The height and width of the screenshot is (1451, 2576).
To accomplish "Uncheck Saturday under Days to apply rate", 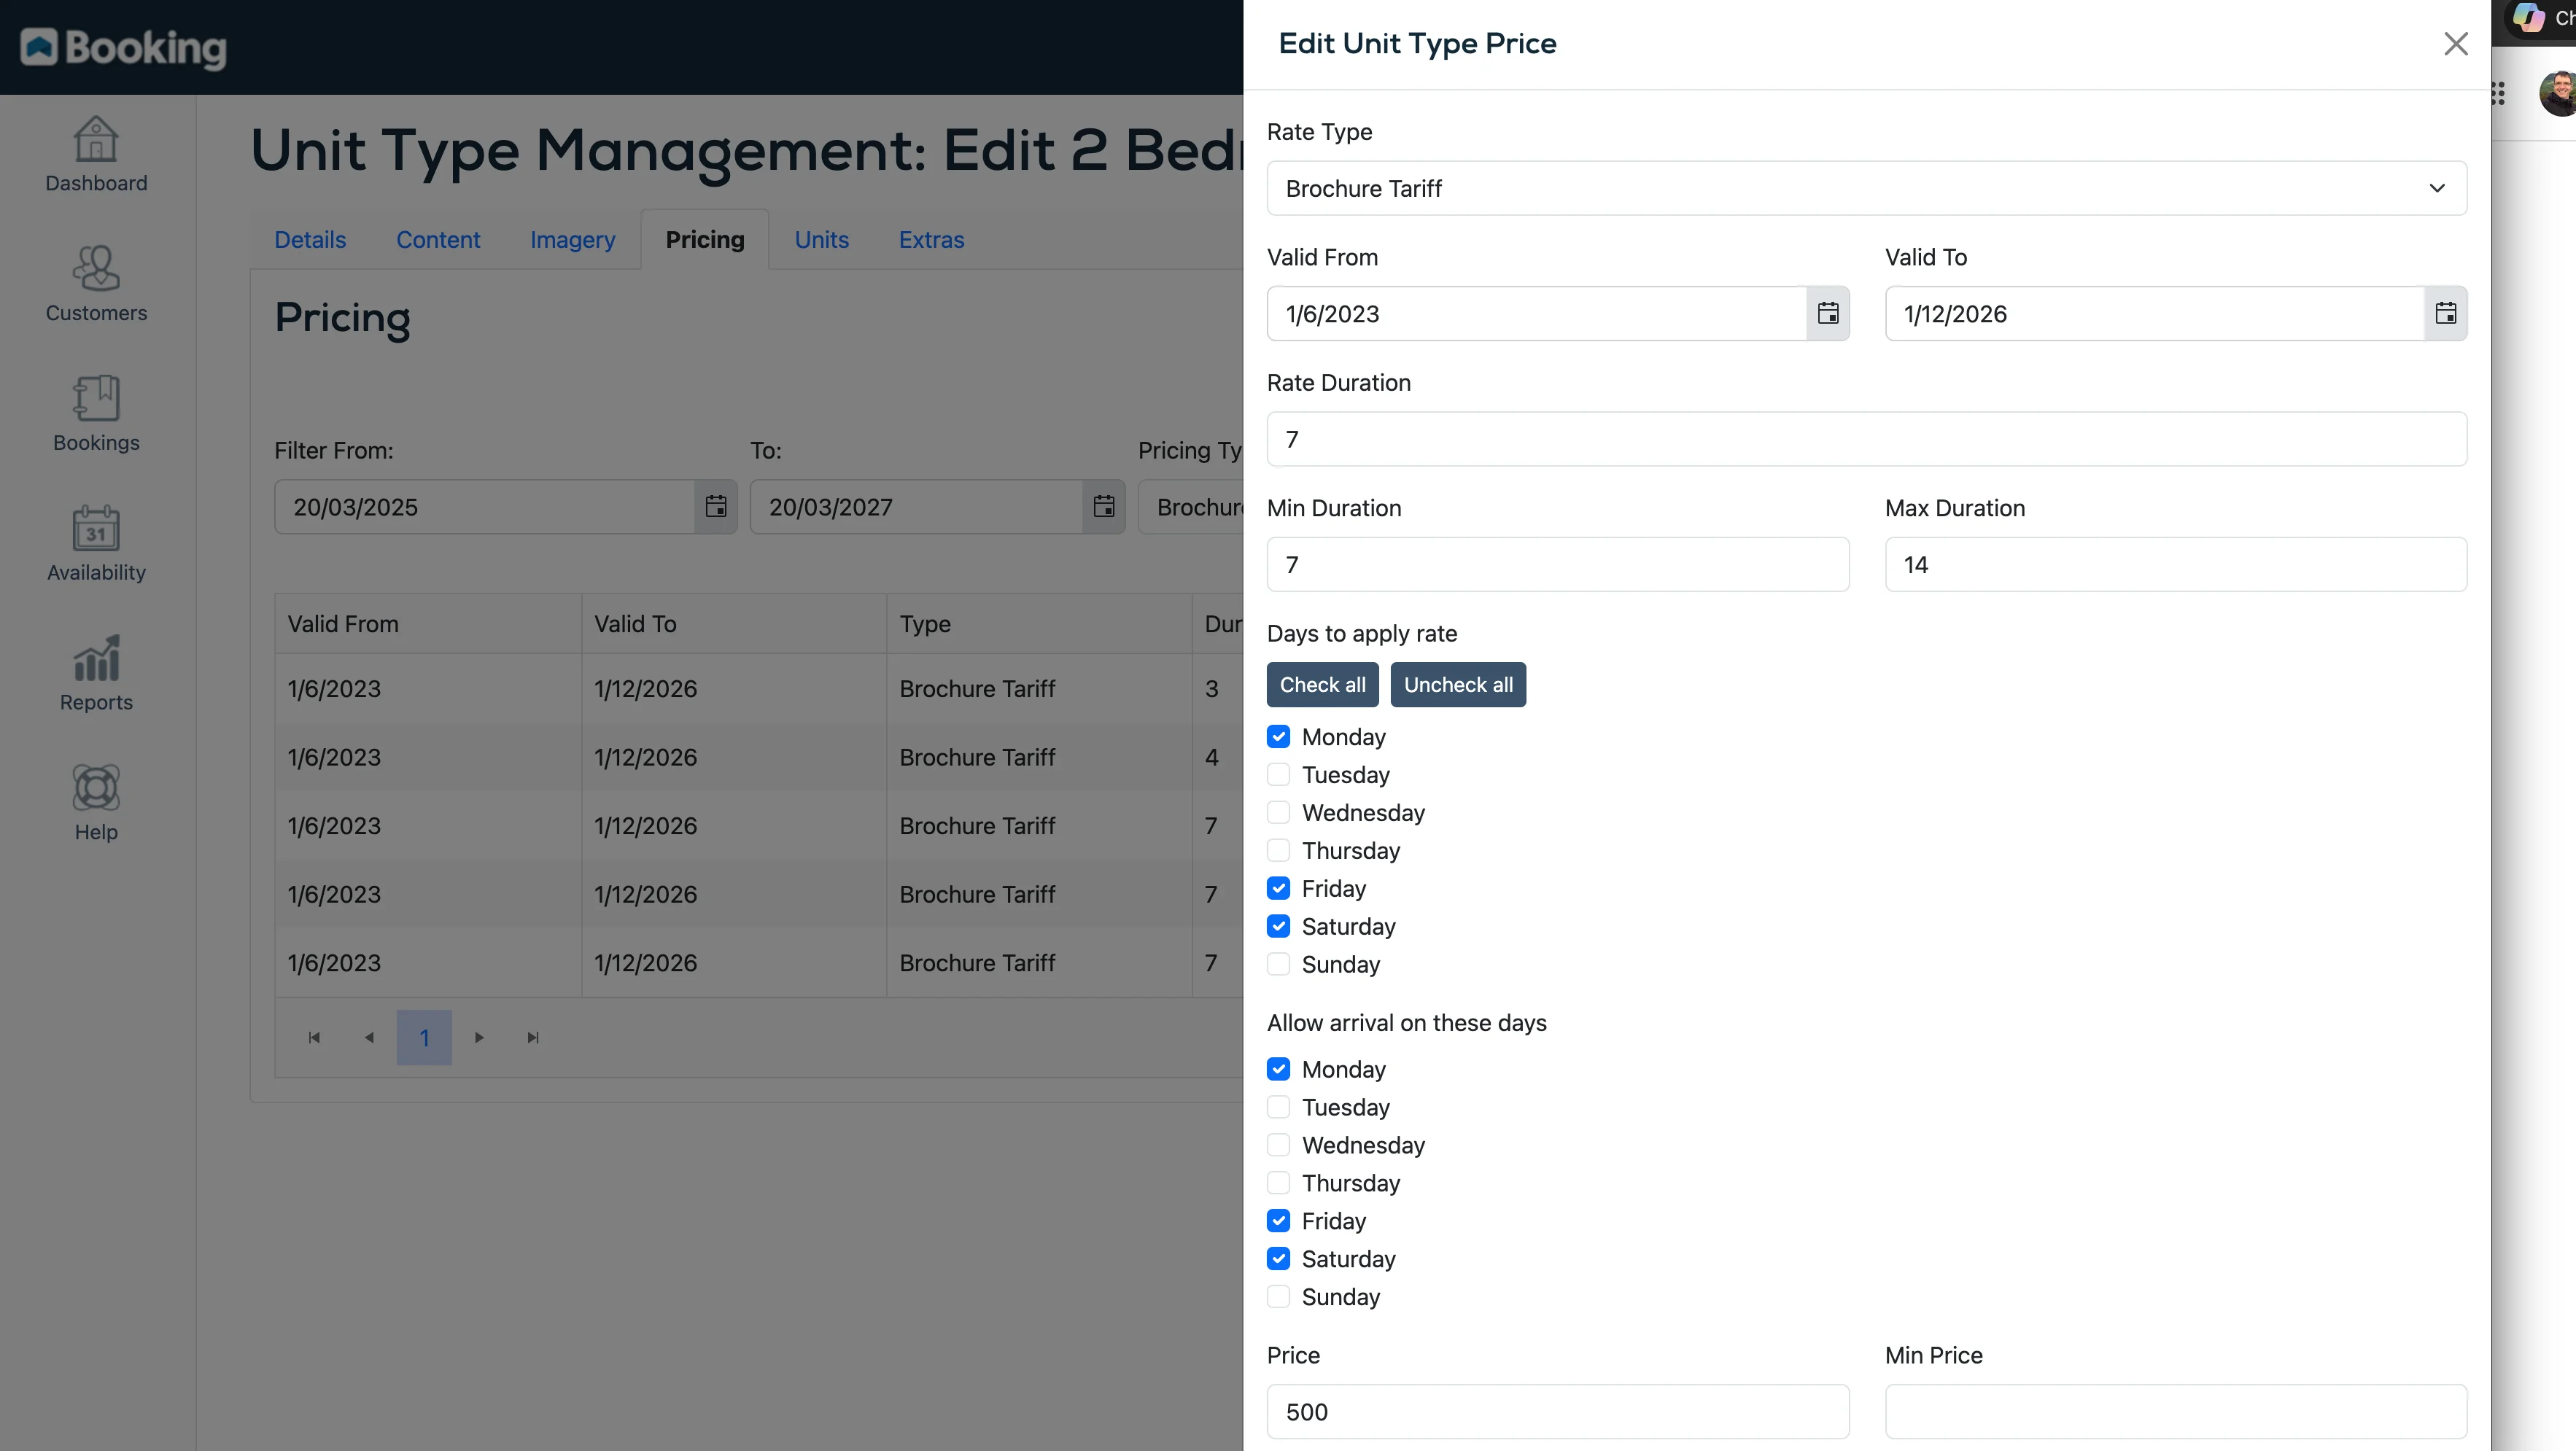I will tap(1278, 926).
